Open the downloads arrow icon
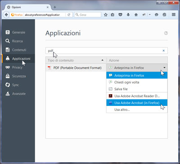Viewport: 180px width, 164px height. point(128,15)
